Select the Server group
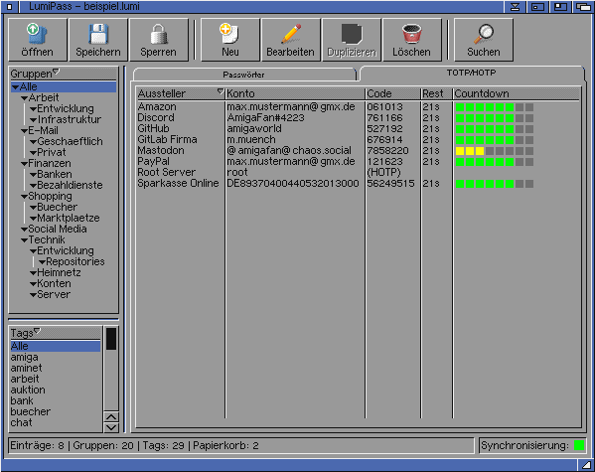This screenshot has width=595, height=472. (x=54, y=295)
